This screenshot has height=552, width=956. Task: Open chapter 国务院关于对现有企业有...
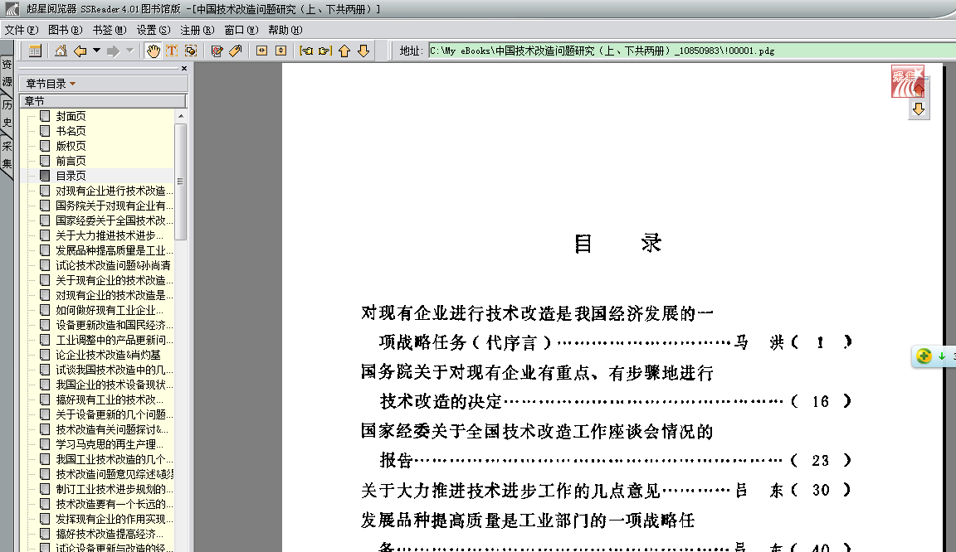114,206
